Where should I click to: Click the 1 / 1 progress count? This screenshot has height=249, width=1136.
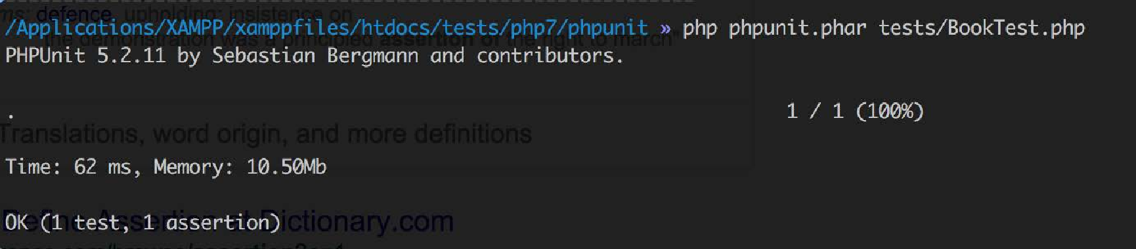[815, 111]
